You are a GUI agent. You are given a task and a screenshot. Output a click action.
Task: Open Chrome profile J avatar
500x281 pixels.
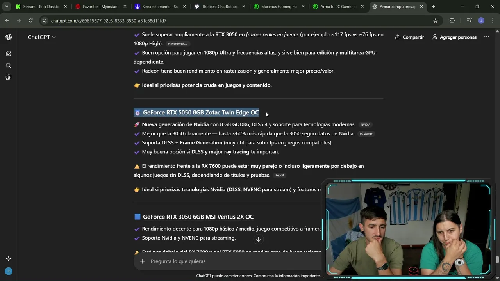(481, 21)
